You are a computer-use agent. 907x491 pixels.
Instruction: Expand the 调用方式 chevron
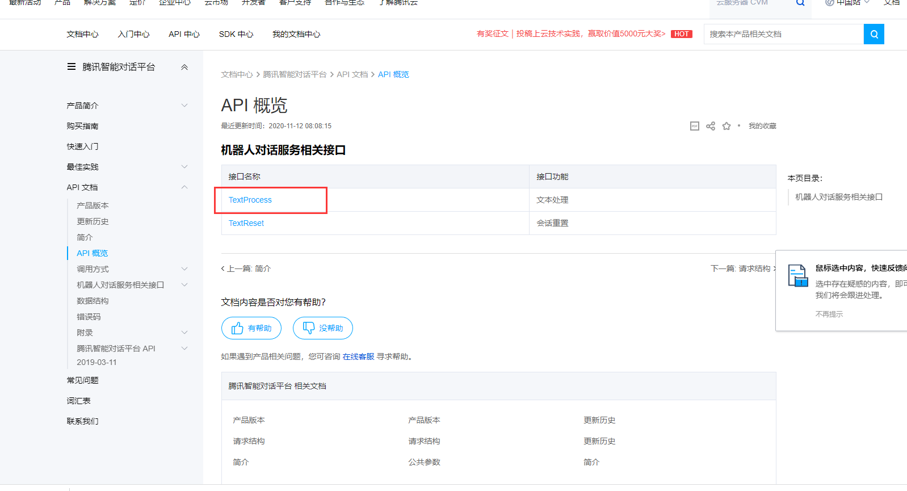point(184,268)
